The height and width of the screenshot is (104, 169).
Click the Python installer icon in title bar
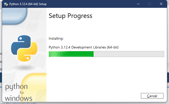pos(5,4)
